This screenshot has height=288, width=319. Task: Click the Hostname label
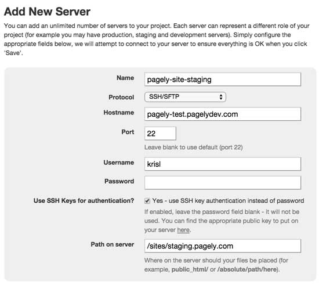pyautogui.click(x=118, y=113)
